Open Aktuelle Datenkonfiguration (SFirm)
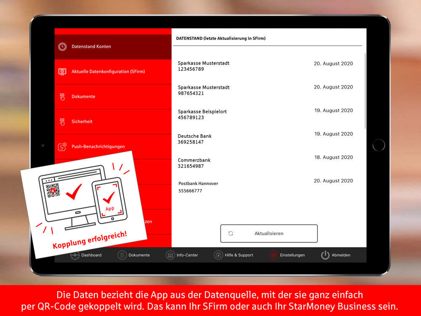 113,72
